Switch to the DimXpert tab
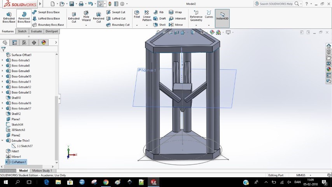The width and height of the screenshot is (332, 187). (x=52, y=31)
